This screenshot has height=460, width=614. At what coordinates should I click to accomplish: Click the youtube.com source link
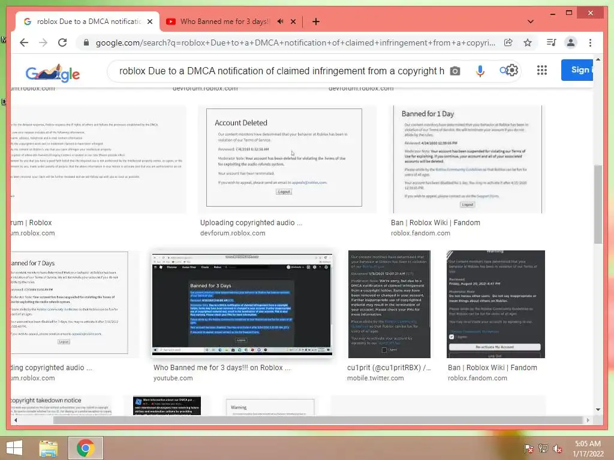(x=173, y=379)
